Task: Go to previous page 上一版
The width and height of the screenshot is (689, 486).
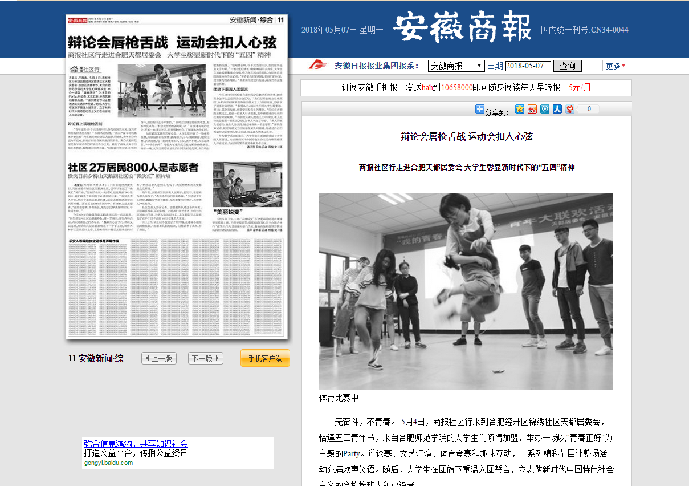Action: click(x=158, y=358)
